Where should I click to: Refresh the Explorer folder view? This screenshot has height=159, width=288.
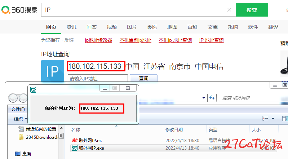coord(212,98)
